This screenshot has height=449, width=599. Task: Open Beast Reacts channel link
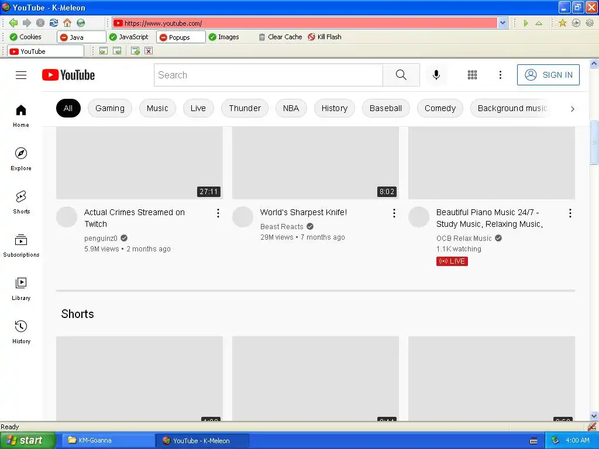click(281, 226)
